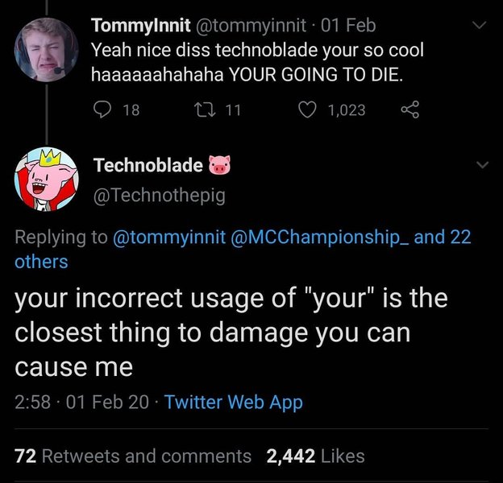Click the reply icon under TommyInnit's tweet
The image size is (503, 483).
pyautogui.click(x=103, y=109)
